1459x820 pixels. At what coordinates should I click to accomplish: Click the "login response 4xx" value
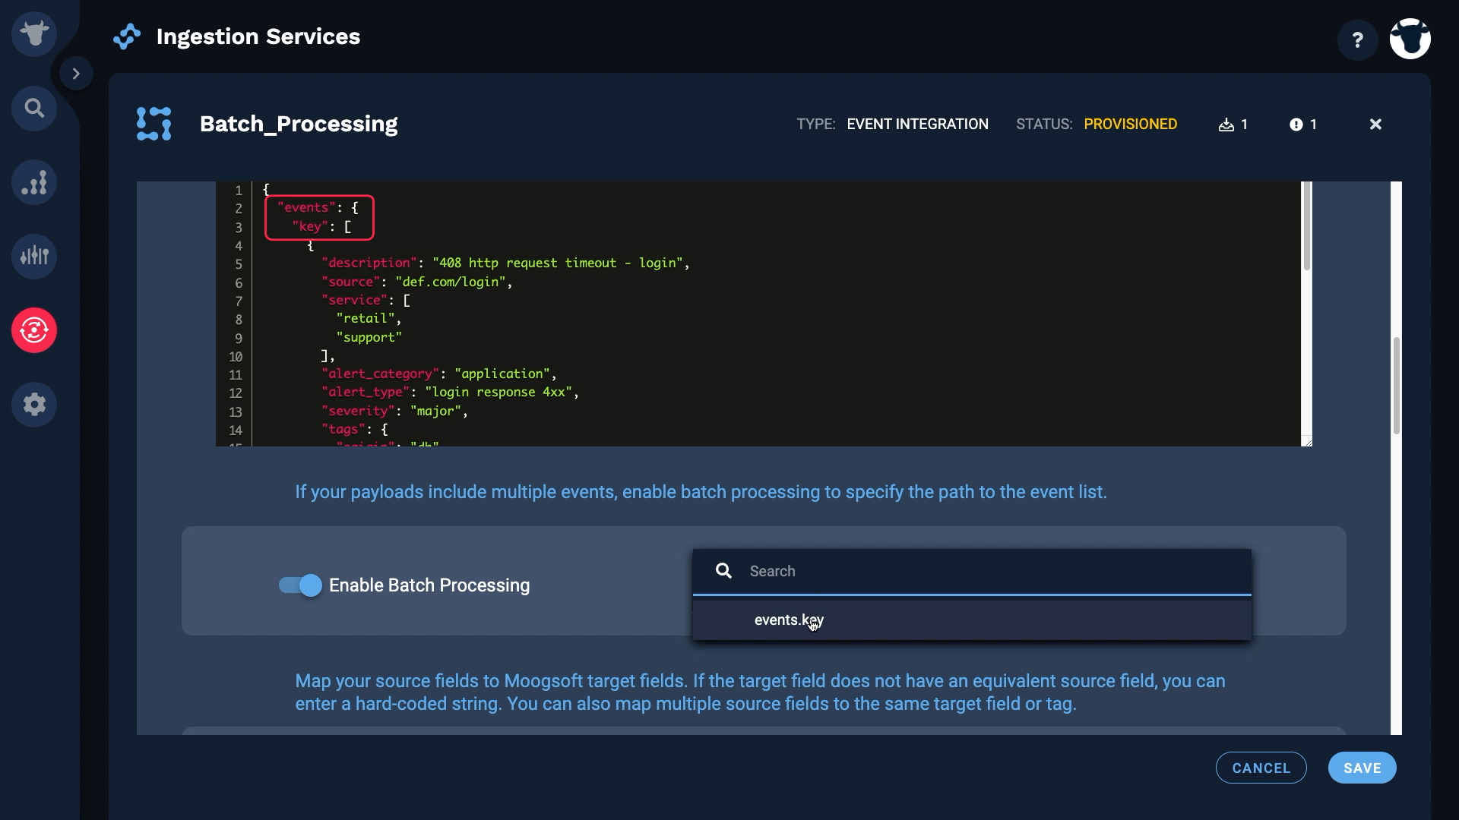498,393
